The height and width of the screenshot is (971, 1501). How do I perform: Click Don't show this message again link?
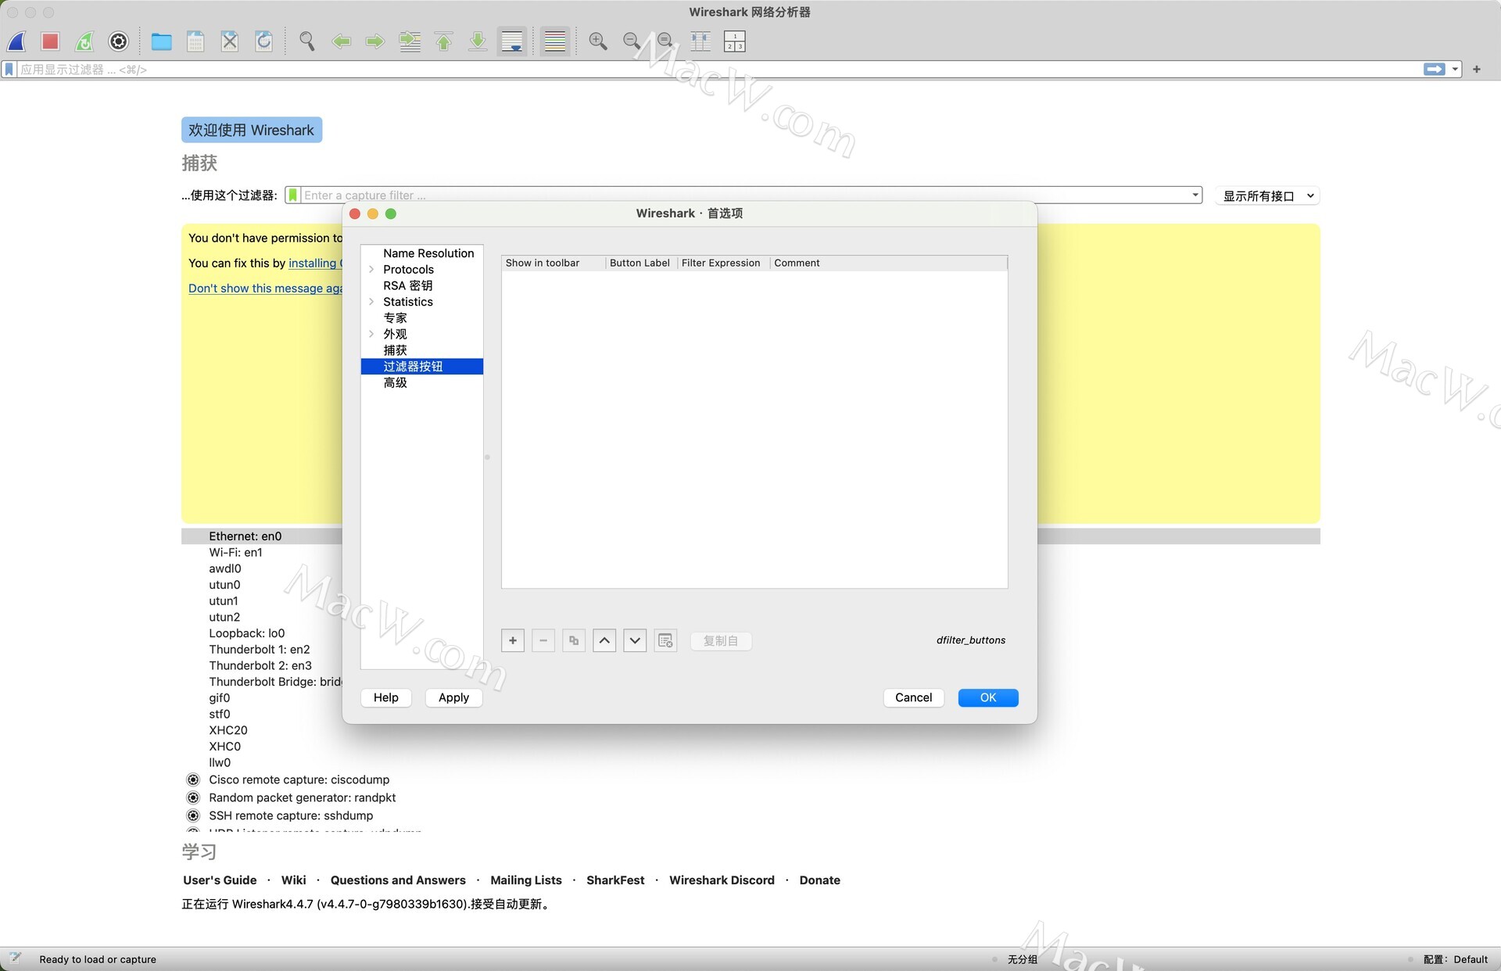(x=266, y=288)
